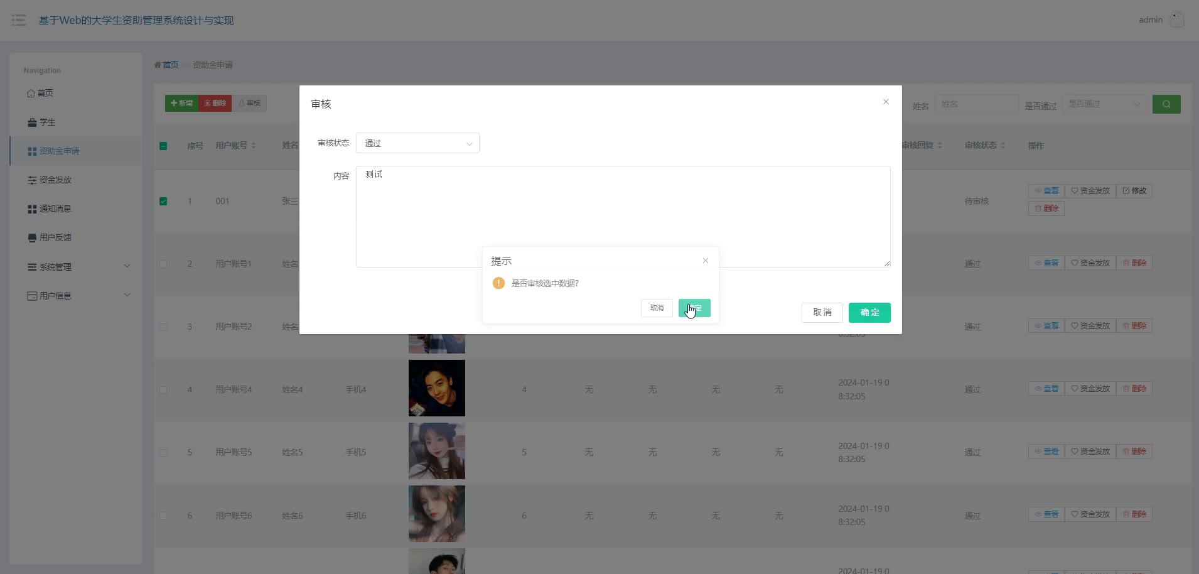Click the green search icon button
Screen dimensions: 1199x574
(1166, 104)
